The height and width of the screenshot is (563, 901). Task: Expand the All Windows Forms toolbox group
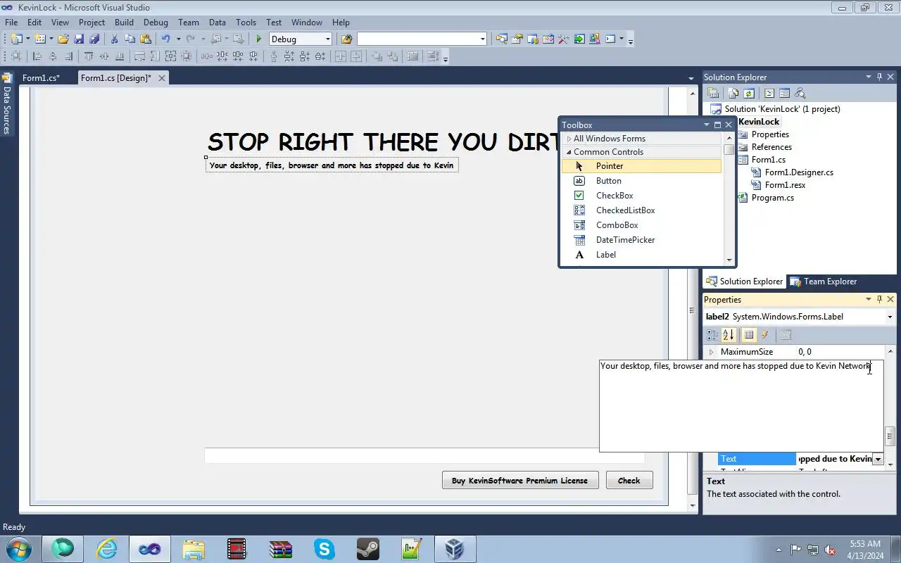tap(569, 139)
